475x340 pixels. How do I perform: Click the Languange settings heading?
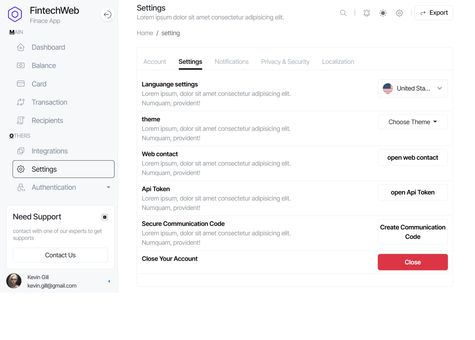[170, 84]
